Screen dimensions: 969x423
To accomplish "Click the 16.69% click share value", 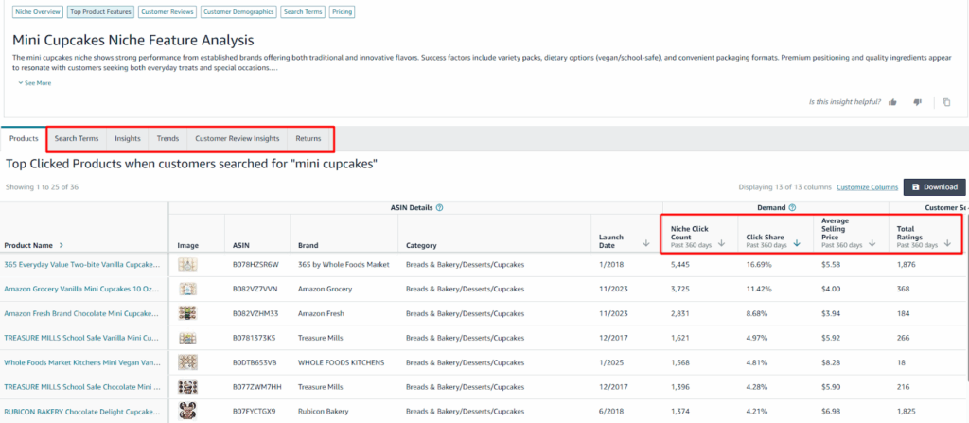I will click(x=758, y=264).
